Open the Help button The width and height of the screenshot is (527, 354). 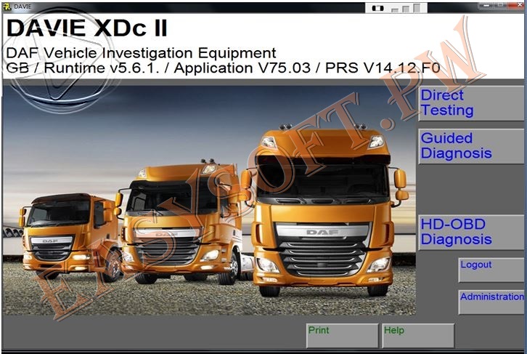click(418, 336)
